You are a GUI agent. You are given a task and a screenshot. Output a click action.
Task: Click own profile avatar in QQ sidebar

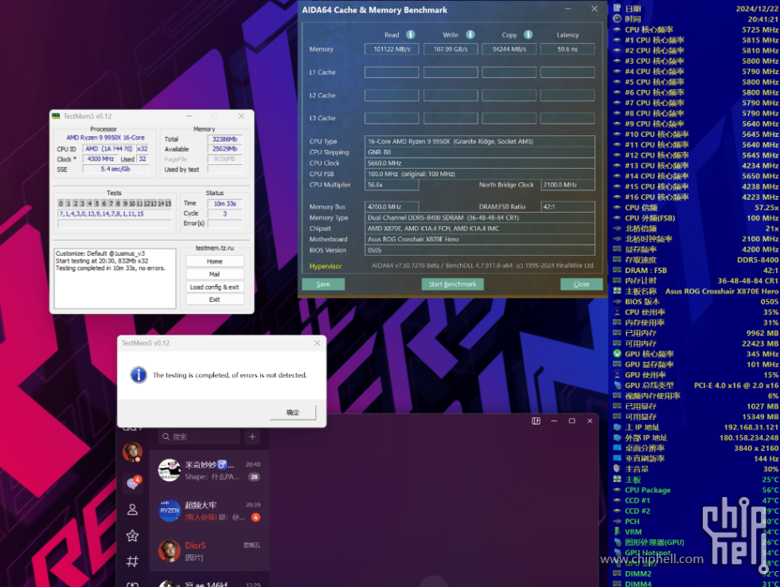pyautogui.click(x=132, y=452)
